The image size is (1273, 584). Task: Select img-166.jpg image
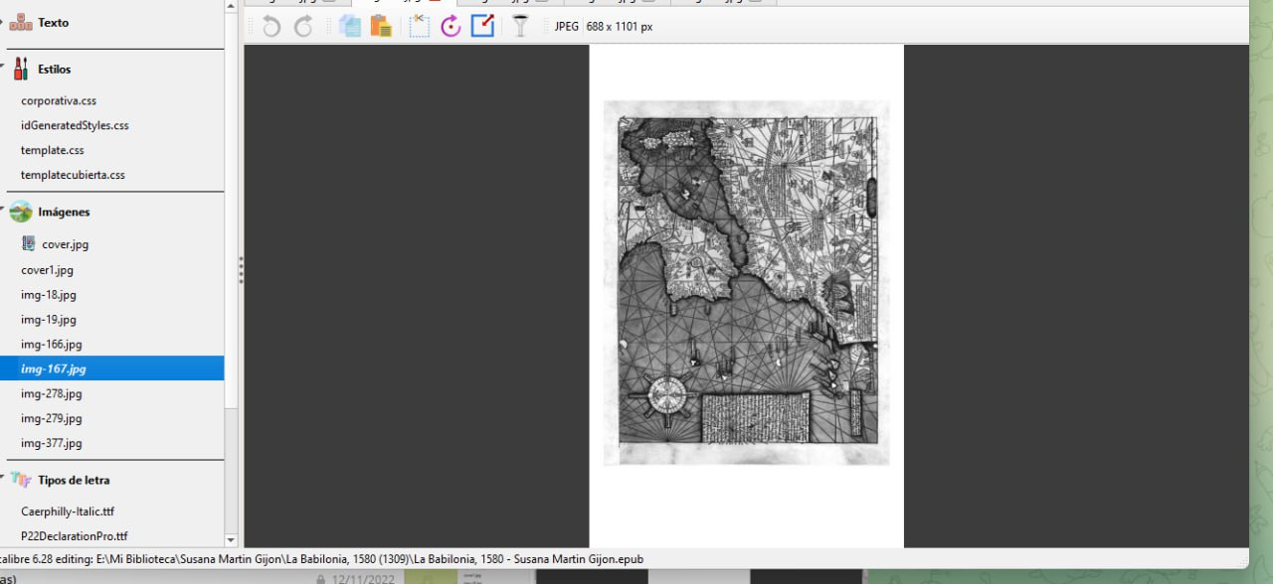(52, 345)
